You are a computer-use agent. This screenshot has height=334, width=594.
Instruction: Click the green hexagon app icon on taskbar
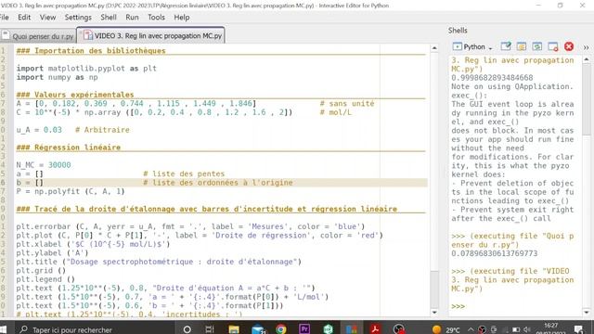328,329
